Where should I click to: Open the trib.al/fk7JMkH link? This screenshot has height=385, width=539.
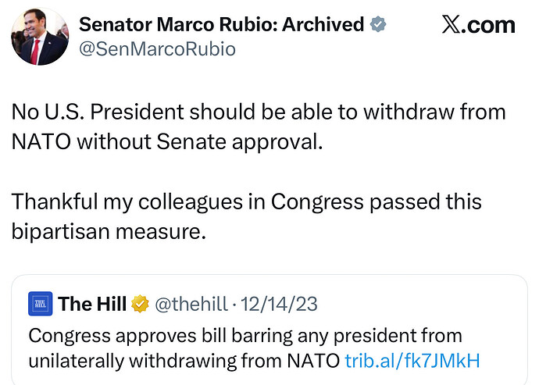tap(412, 361)
